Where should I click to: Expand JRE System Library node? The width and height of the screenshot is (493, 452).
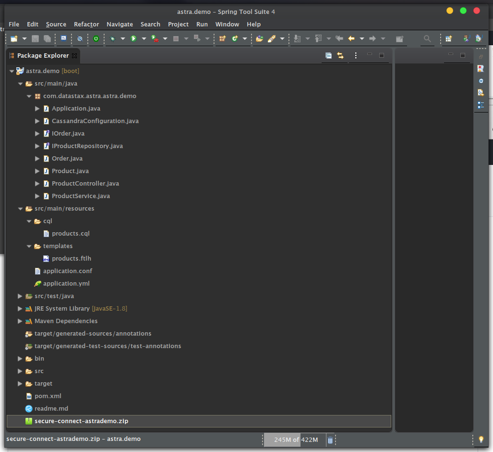pos(20,309)
